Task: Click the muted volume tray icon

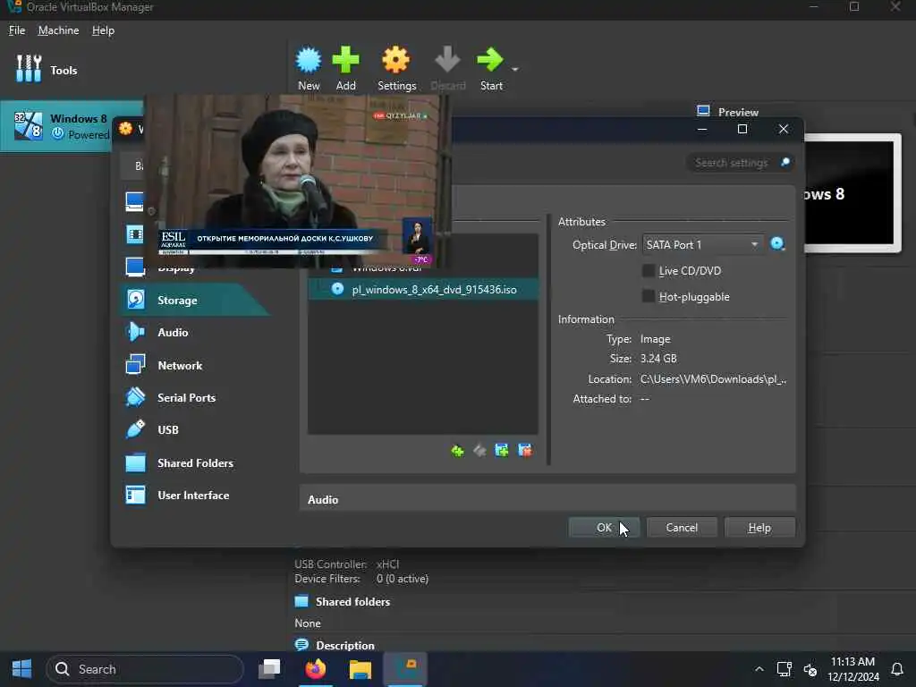Action: [x=810, y=669]
